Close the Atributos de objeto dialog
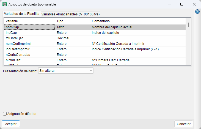201x129 pixels. 194,4
